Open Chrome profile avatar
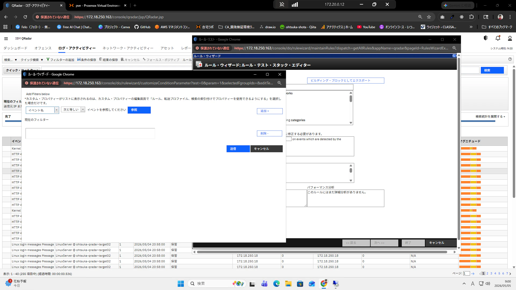Screen dimensions: 516x290 point(500,17)
